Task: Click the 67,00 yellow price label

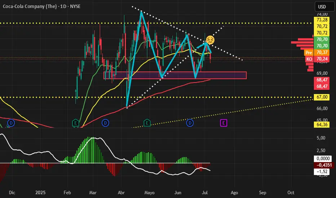Action: point(322,97)
